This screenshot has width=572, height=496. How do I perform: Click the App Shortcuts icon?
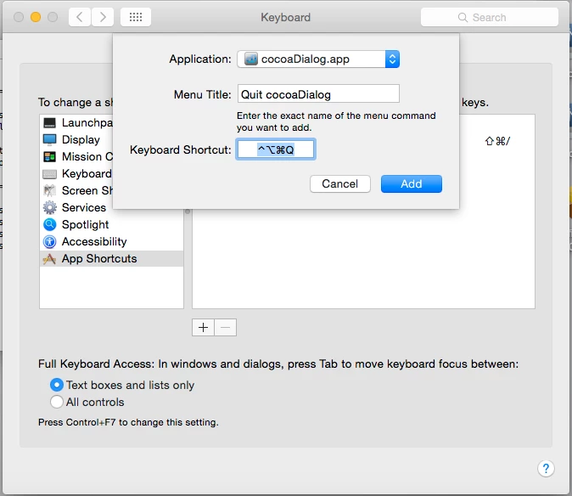[49, 259]
